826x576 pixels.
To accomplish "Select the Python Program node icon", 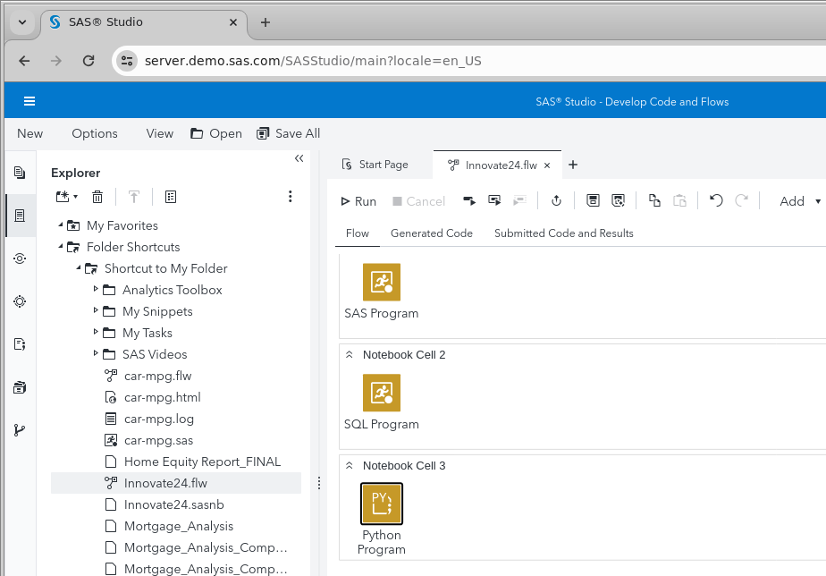I will coord(382,504).
